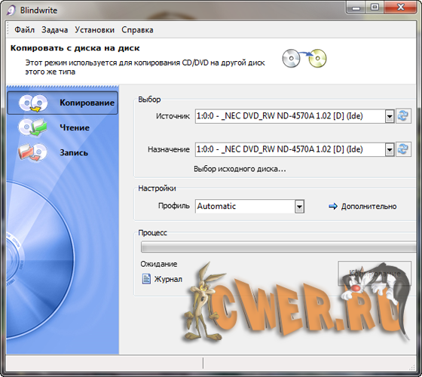Open the Журнал log link
Viewport: 422px width, 377px height.
pos(168,279)
